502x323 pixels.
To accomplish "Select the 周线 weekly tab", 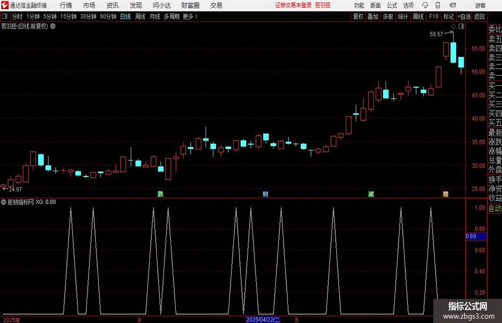I will click(x=140, y=16).
